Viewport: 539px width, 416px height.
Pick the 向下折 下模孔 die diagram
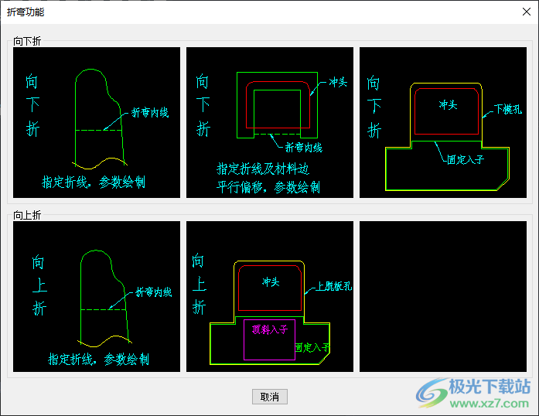pyautogui.click(x=442, y=122)
